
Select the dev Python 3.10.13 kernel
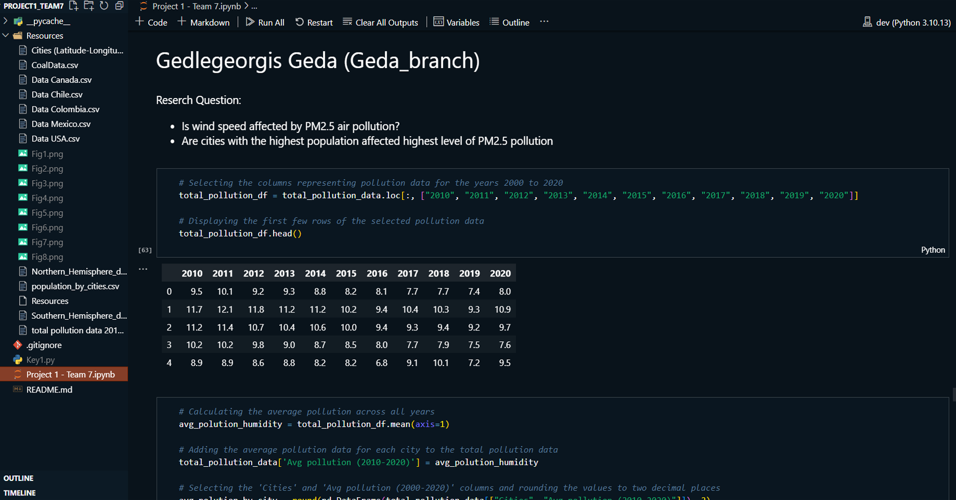(906, 23)
